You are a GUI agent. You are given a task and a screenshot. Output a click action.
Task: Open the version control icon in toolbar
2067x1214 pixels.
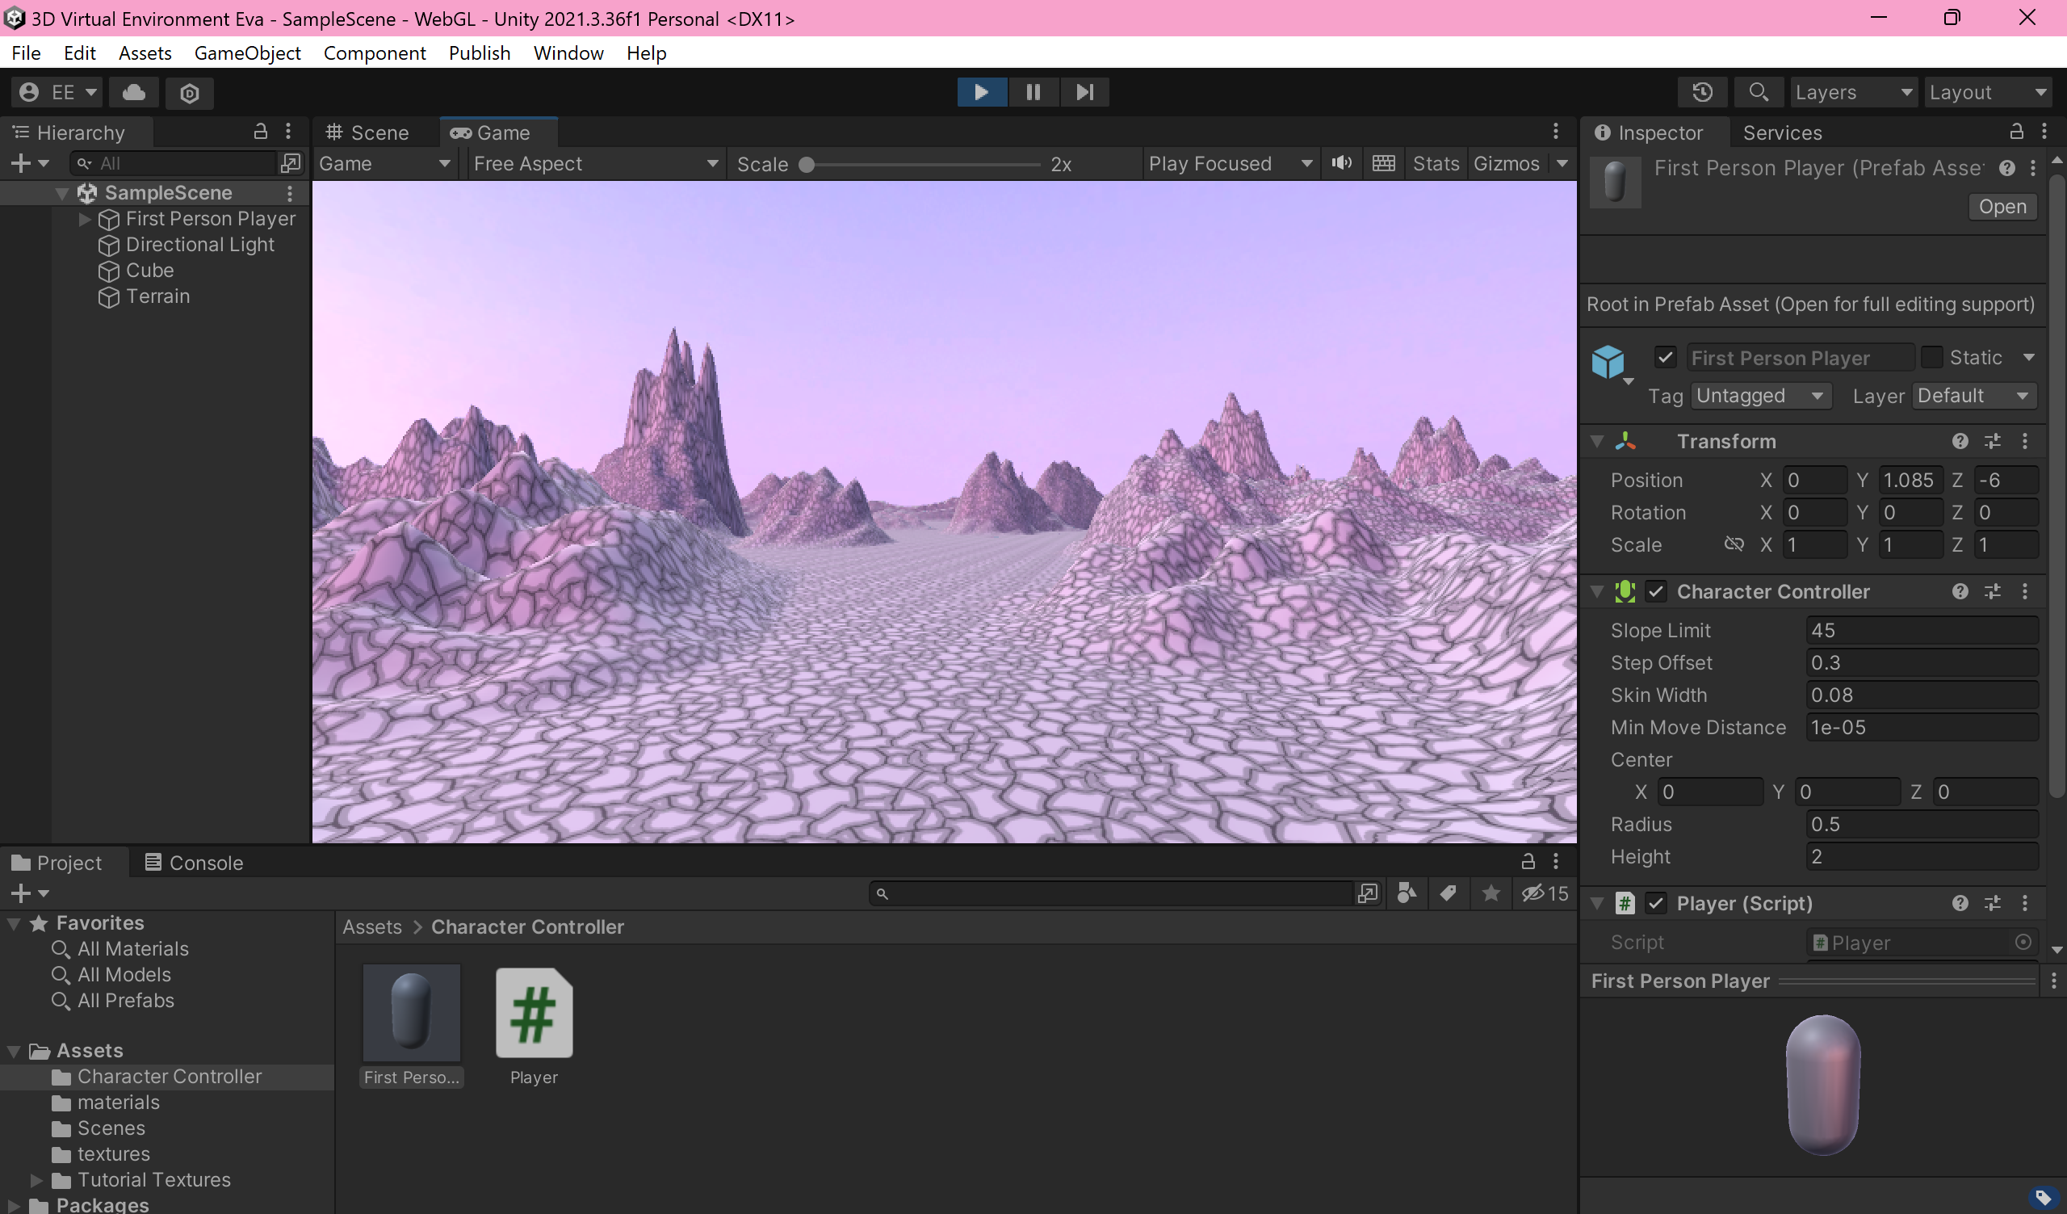(190, 93)
